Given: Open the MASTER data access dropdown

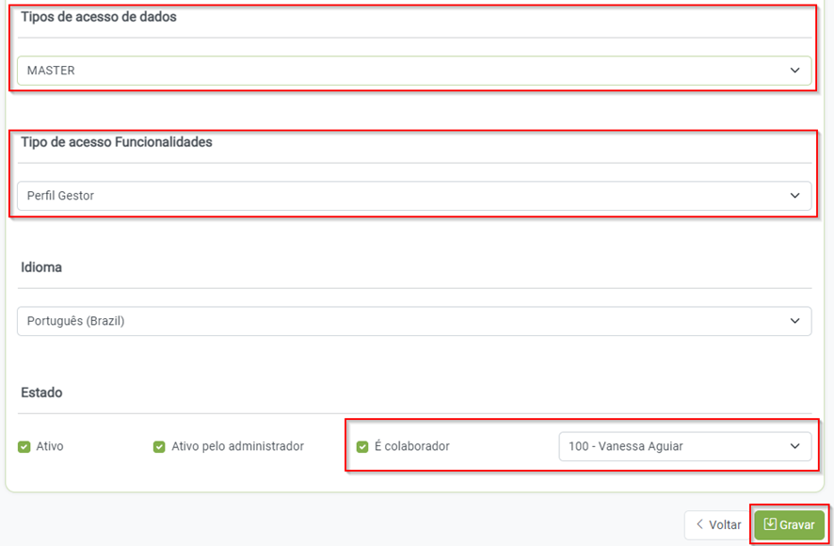Looking at the screenshot, I should 413,71.
